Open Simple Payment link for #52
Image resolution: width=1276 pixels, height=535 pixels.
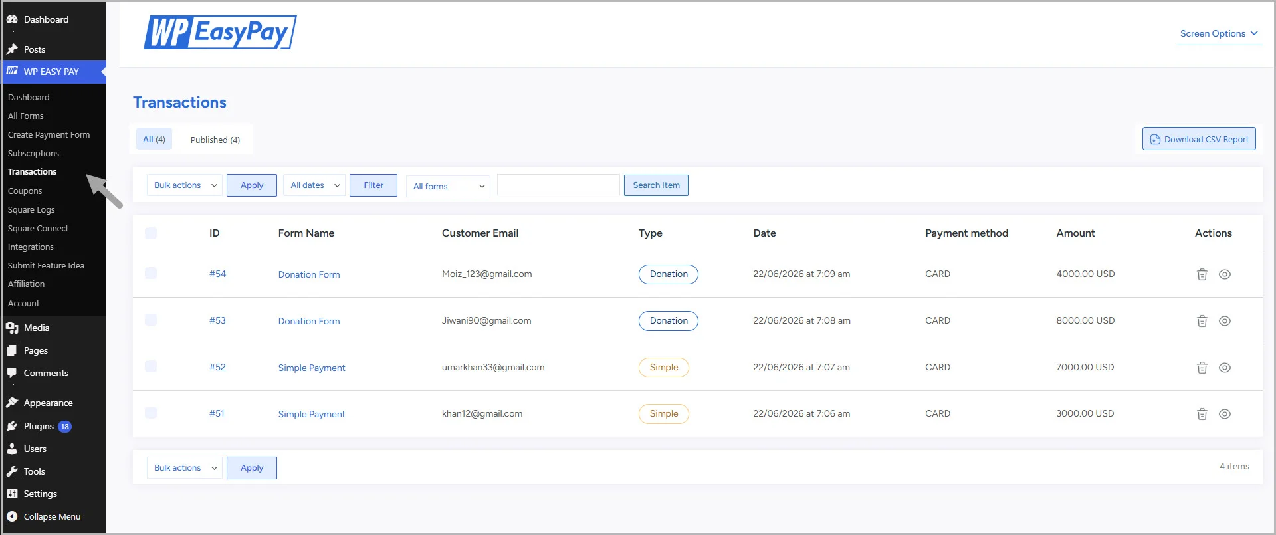[x=312, y=368]
